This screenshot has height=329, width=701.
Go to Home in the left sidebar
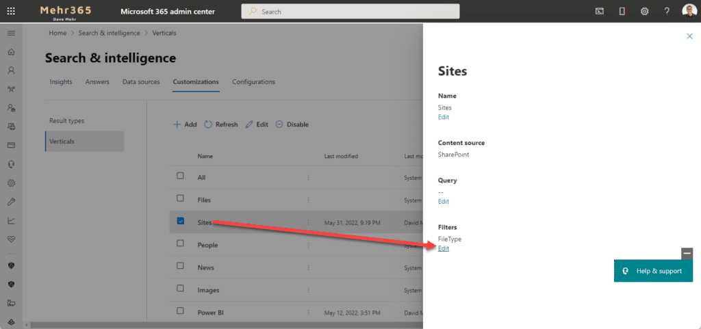pyautogui.click(x=11, y=52)
